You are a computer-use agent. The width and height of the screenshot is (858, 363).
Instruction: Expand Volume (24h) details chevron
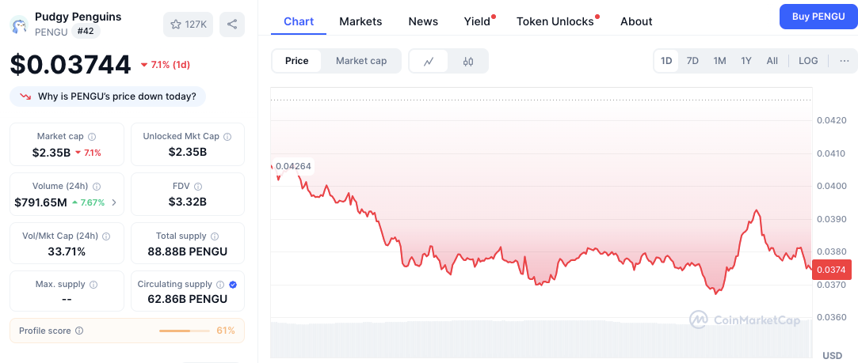[114, 202]
